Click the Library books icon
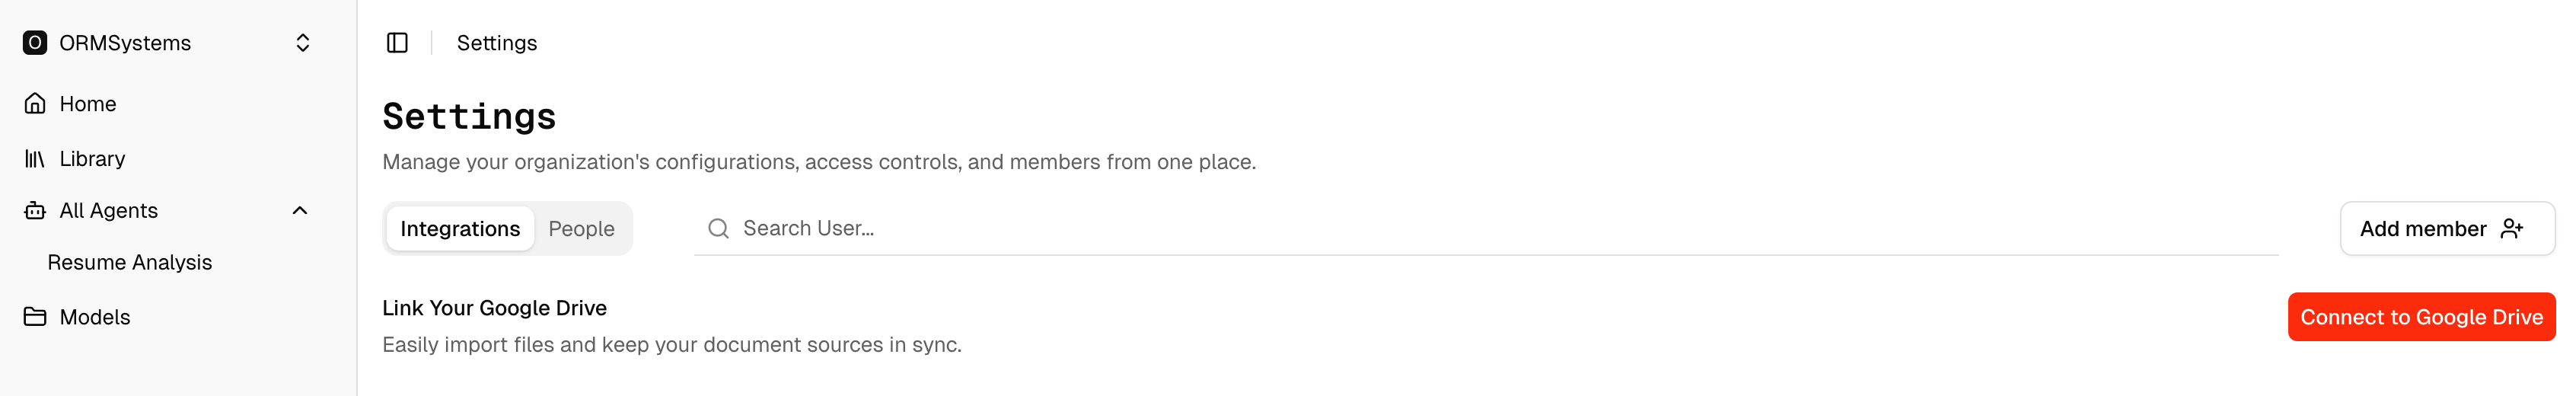 (35, 159)
